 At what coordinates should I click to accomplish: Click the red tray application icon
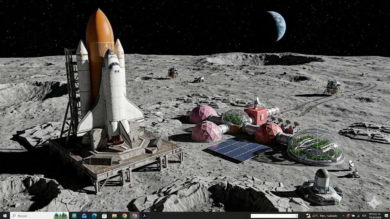[x=348, y=216]
